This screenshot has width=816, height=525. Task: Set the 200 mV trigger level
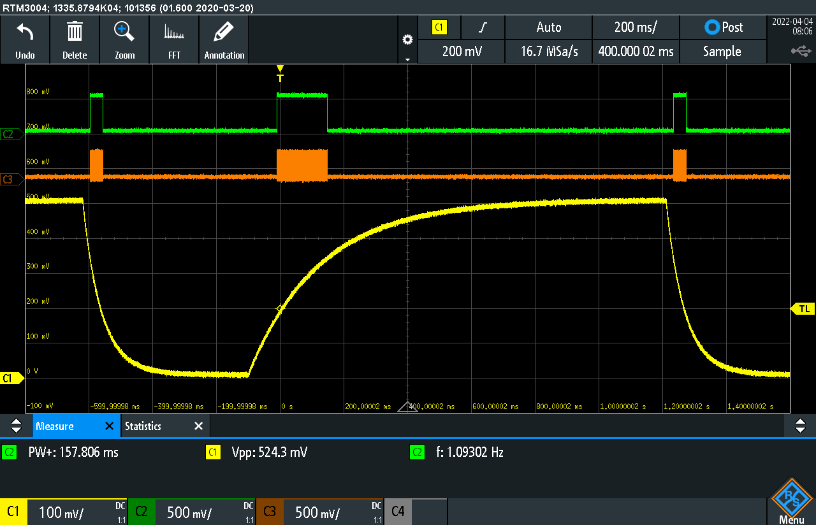pos(461,52)
